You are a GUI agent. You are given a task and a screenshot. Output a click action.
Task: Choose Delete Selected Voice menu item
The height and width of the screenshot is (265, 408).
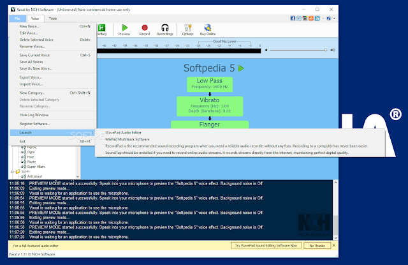click(53, 40)
